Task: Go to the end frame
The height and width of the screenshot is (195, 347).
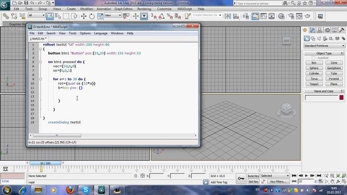Action: [319, 175]
